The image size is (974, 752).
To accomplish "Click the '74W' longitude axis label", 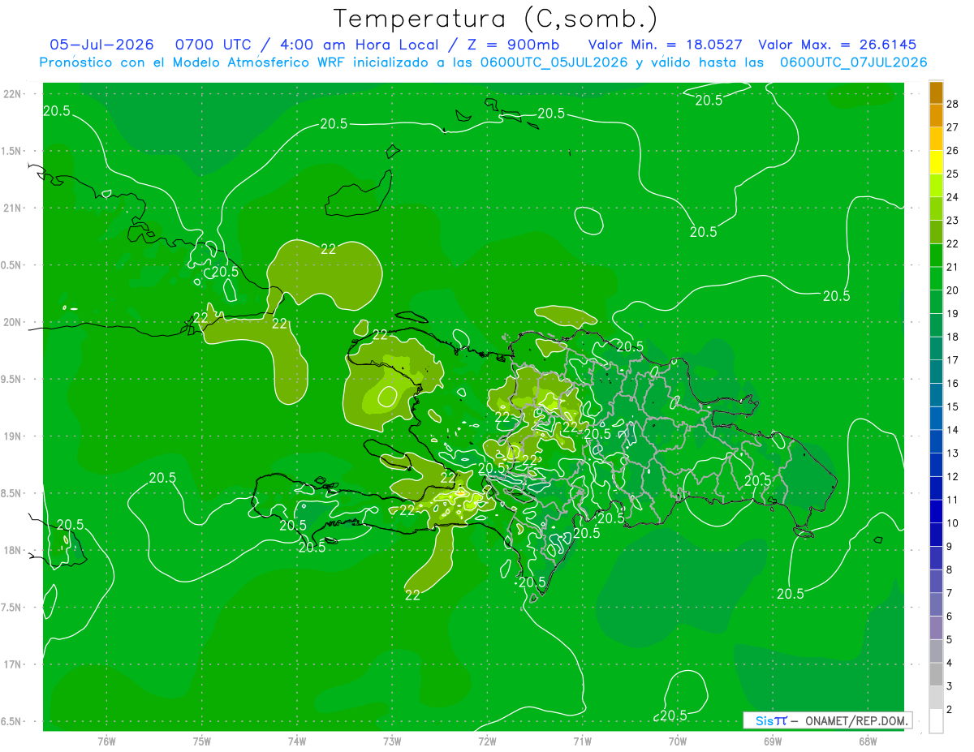I will coord(296,741).
